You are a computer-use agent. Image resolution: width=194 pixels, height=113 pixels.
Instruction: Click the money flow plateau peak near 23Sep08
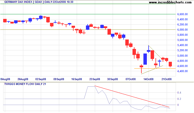point(91,86)
